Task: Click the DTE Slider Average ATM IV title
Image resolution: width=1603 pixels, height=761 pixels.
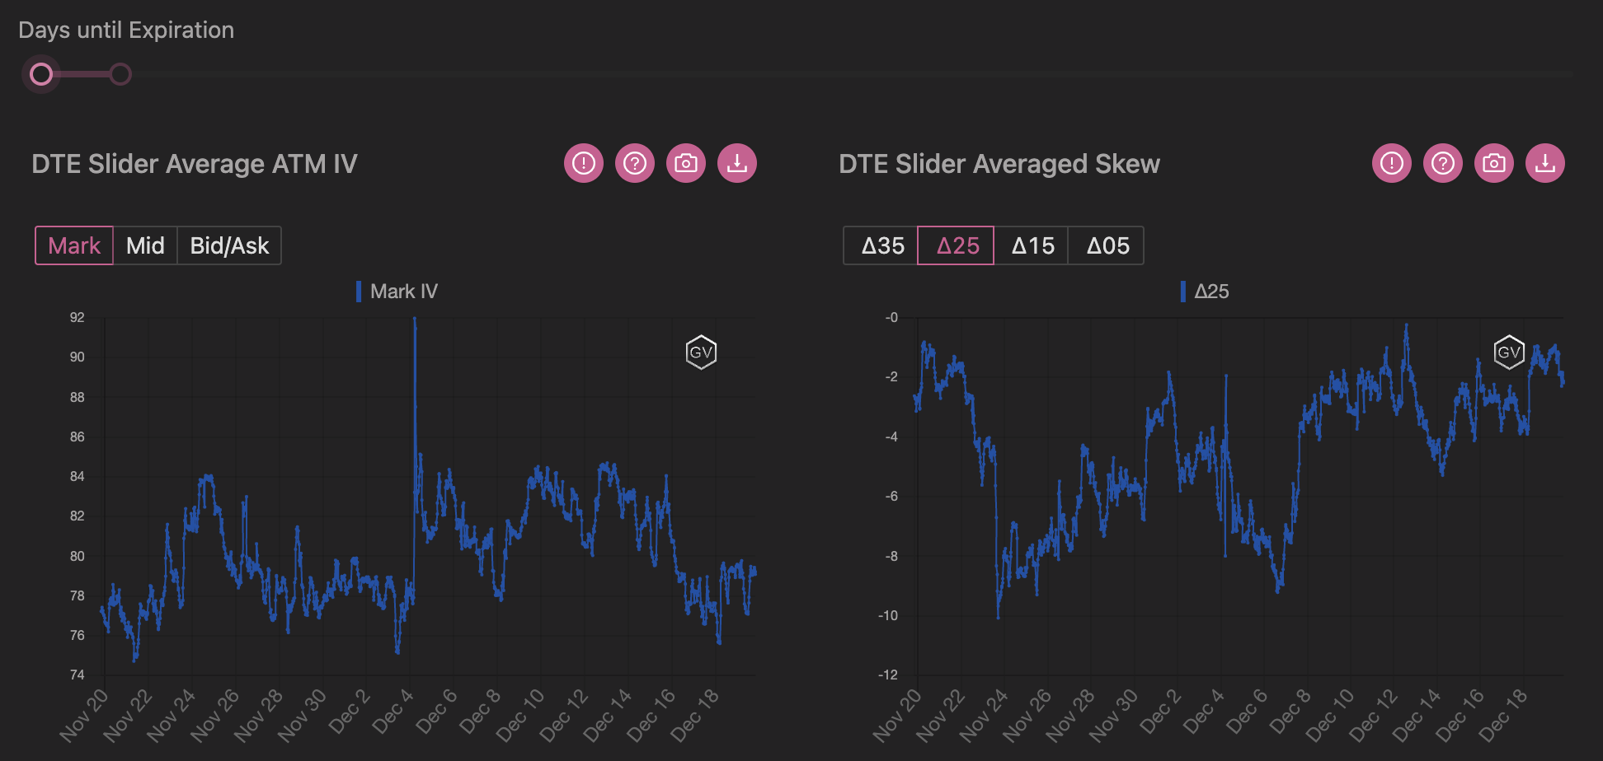Action: pos(195,164)
